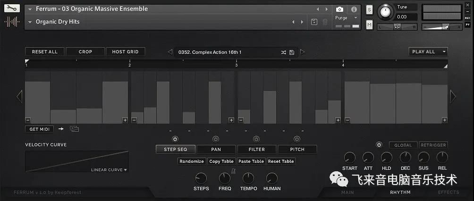
Task: Switch to STEP SEQ tab
Action: (175, 149)
